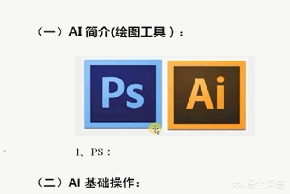Click the letter 's' in Ps logo
290x194 pixels.
point(135,96)
